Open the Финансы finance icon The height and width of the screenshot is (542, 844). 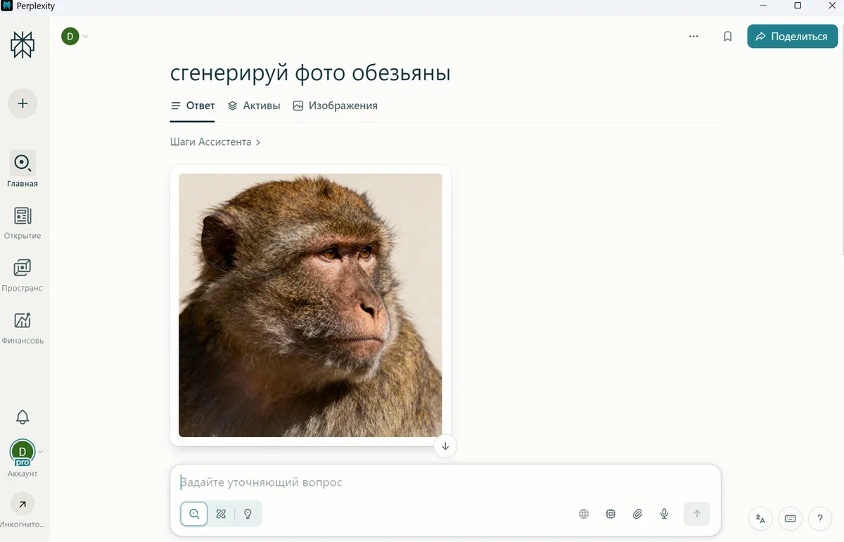click(x=23, y=321)
